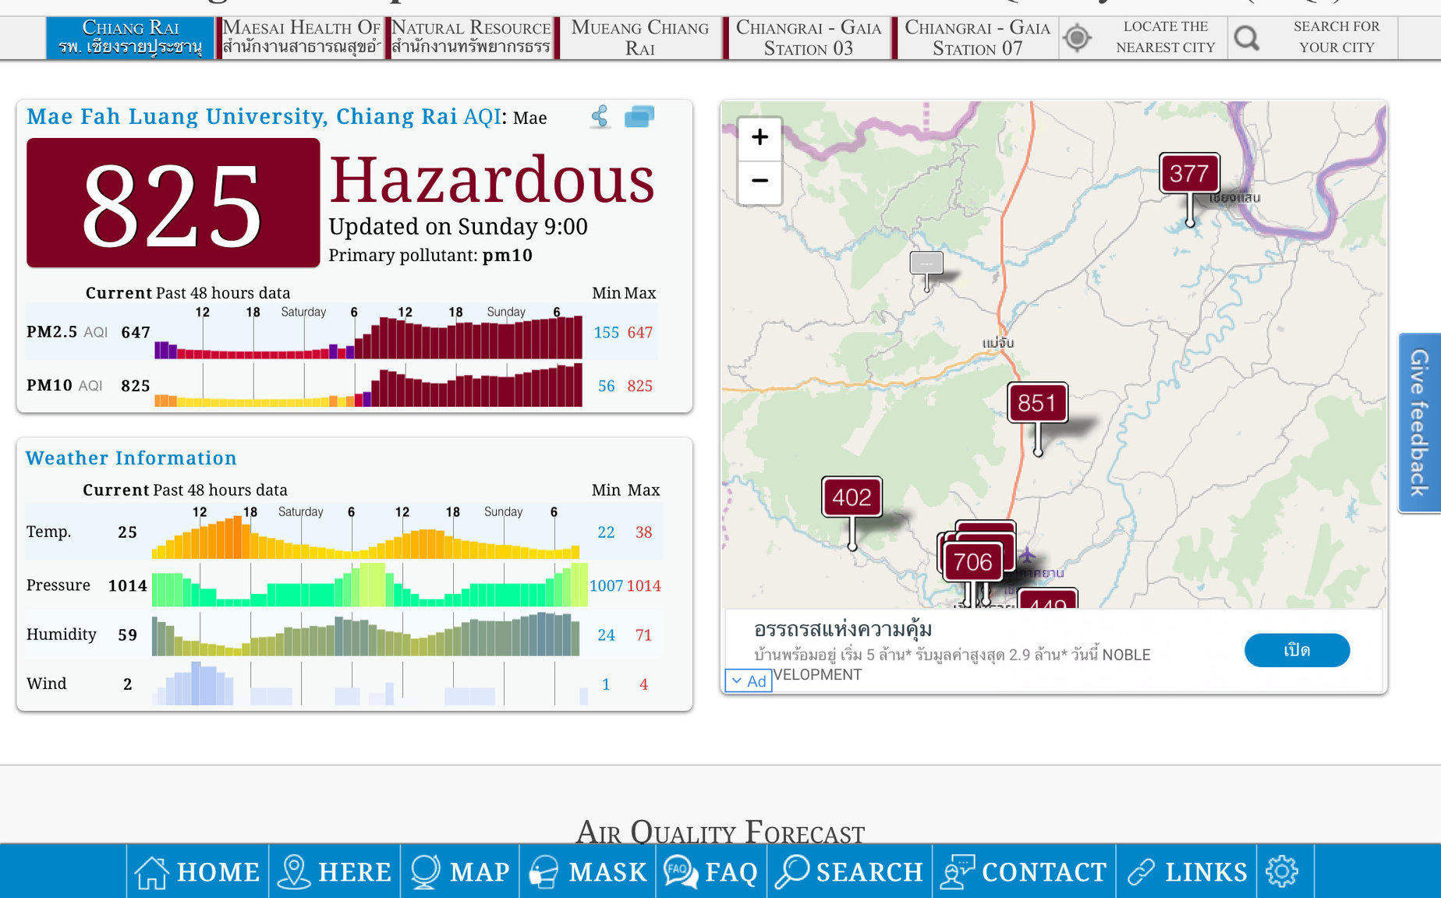Select the 402 AQI map pin
1441x898 pixels.
tap(851, 497)
